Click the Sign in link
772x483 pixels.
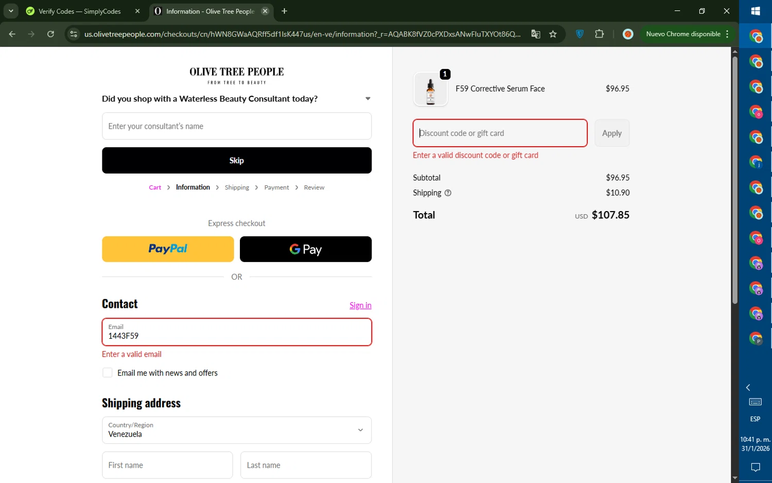(x=360, y=305)
